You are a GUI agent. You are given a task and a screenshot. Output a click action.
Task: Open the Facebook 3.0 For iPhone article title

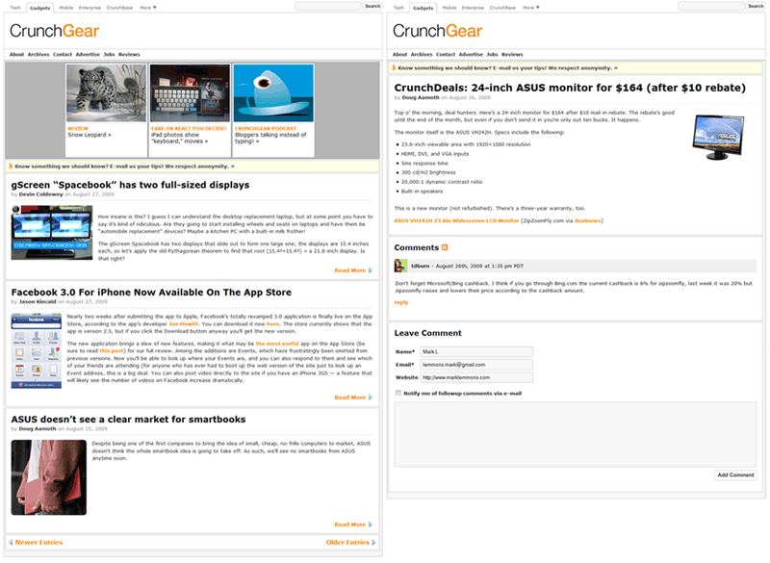click(151, 293)
